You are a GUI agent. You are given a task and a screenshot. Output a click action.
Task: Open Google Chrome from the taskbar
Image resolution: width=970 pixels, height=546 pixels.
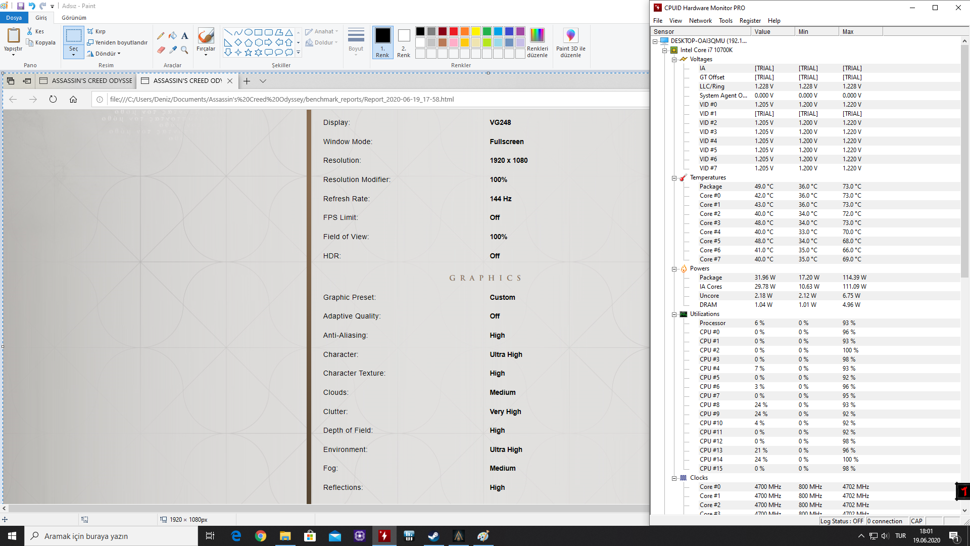[261, 536]
